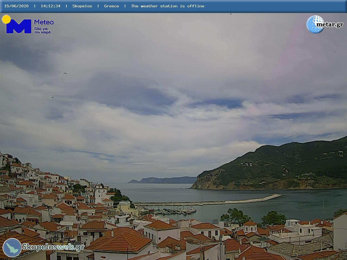Click the Greek tagline under Meteo

coord(42,30)
